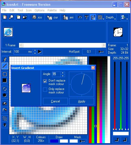This screenshot has width=131, height=145.
Task: Choose the hollow circle tool
Action: pyautogui.click(x=5, y=89)
